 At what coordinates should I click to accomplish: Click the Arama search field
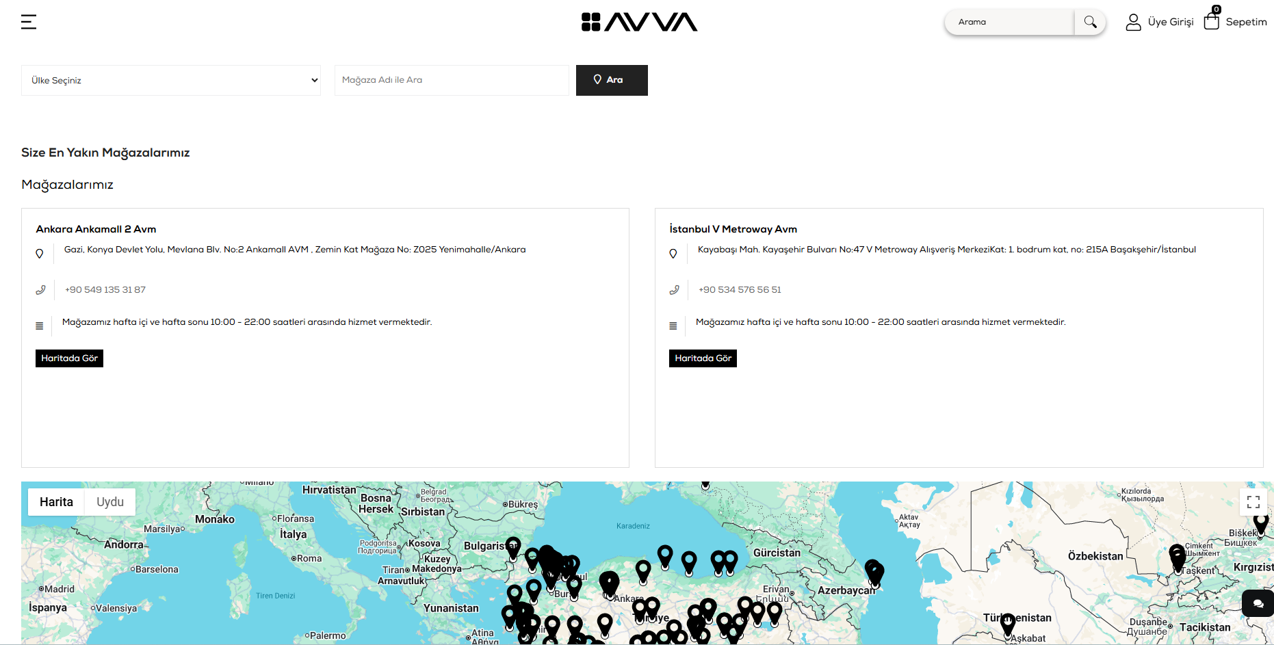(x=1009, y=22)
